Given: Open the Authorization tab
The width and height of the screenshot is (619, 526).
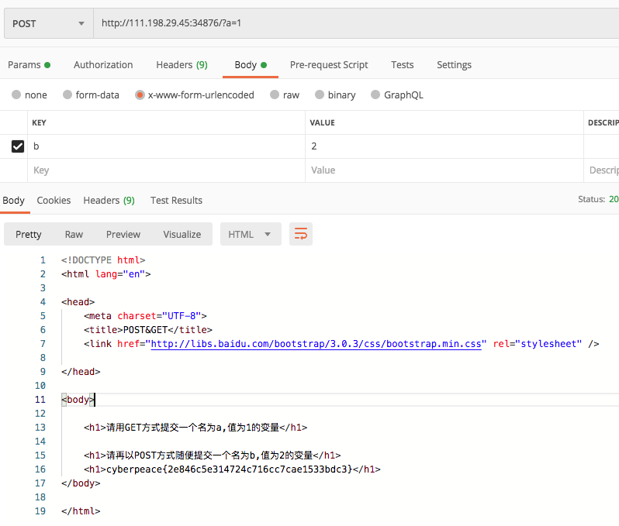Looking at the screenshot, I should pyautogui.click(x=103, y=64).
